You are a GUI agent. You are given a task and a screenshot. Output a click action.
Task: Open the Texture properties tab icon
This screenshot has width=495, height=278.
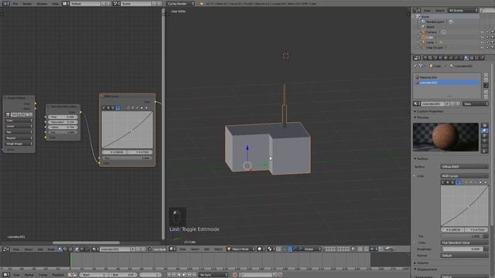click(472, 58)
